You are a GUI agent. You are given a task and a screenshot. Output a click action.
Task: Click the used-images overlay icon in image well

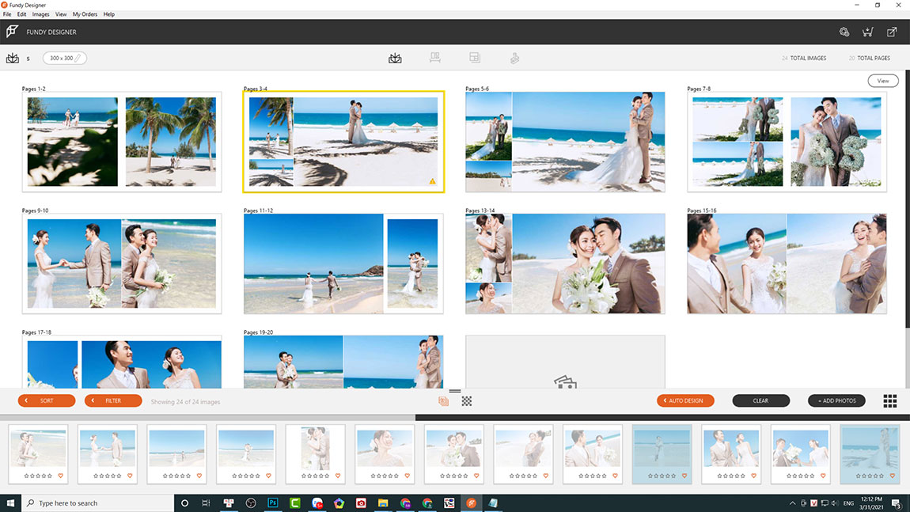click(x=443, y=401)
